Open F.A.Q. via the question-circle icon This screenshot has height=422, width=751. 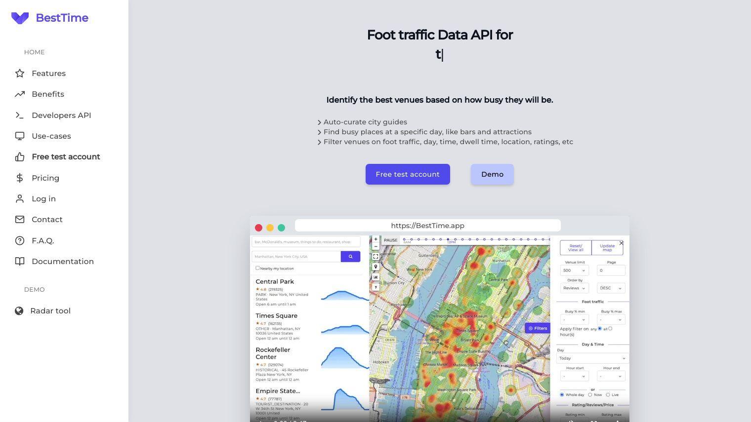coord(20,240)
